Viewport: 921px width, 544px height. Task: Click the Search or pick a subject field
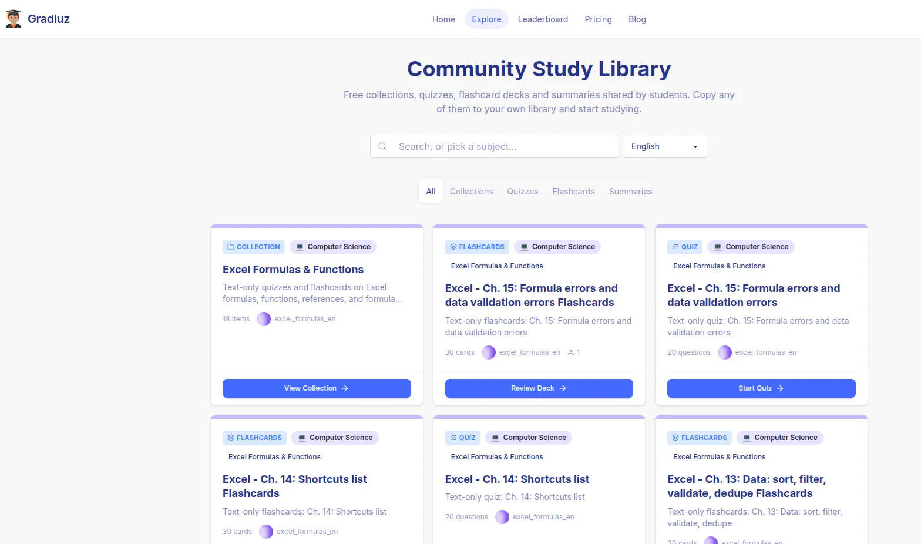[494, 146]
